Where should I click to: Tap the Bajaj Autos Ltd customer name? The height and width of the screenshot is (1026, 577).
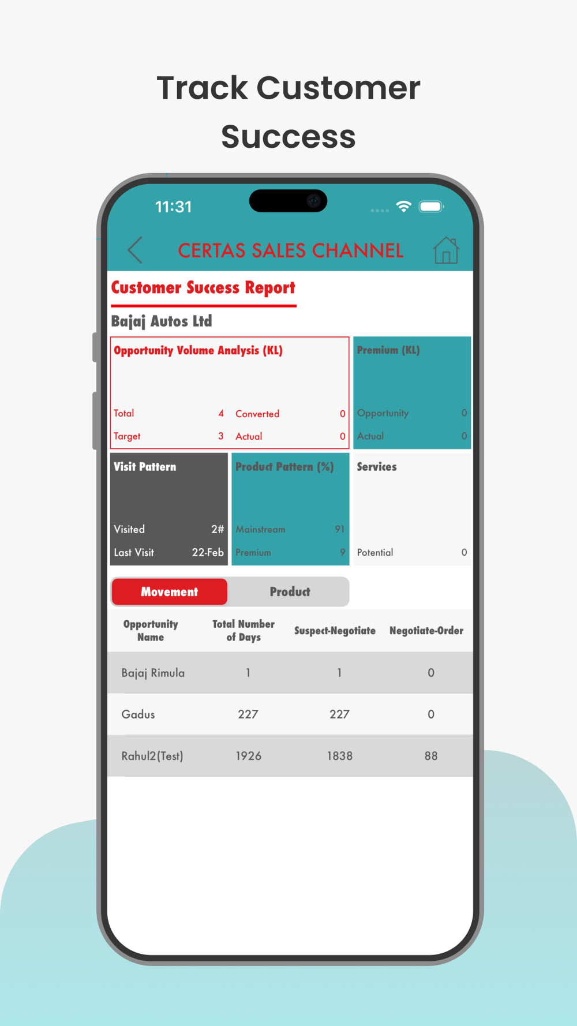tap(162, 321)
